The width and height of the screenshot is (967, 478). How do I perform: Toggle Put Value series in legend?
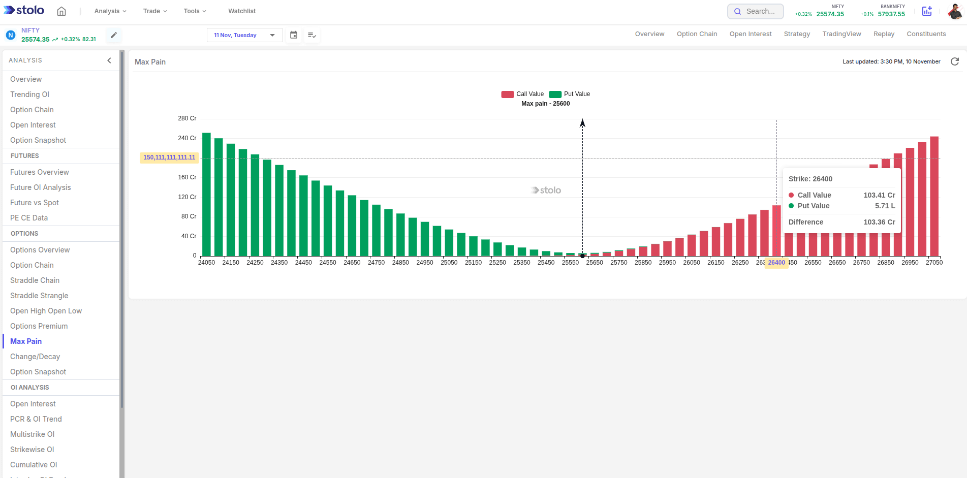[570, 94]
